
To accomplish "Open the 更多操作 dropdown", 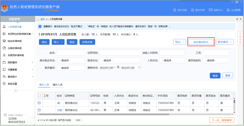I will [225, 42].
